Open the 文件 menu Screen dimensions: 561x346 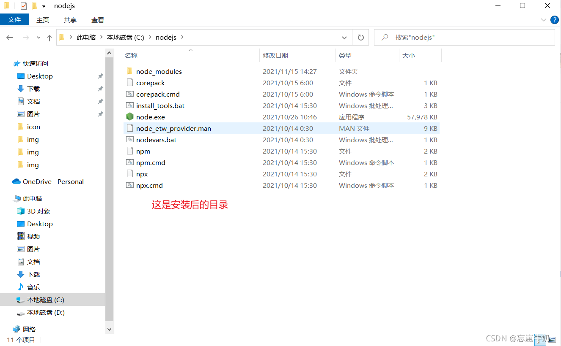(14, 20)
